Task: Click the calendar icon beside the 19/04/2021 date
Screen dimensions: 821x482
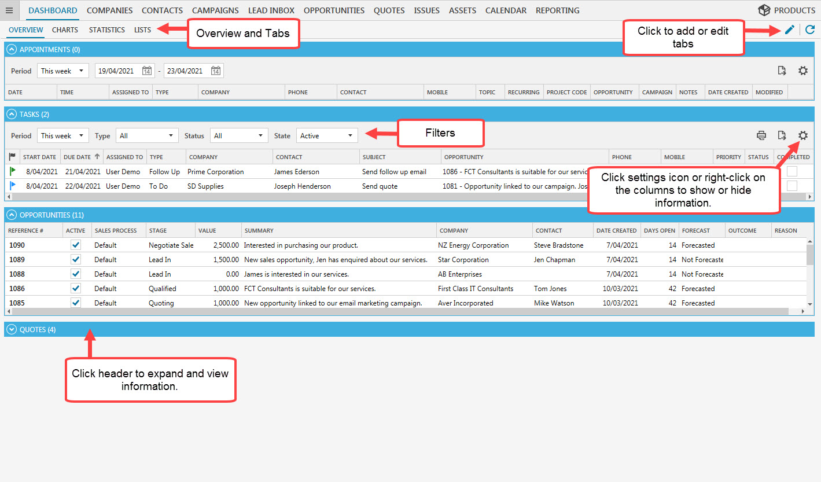Action: click(x=149, y=70)
